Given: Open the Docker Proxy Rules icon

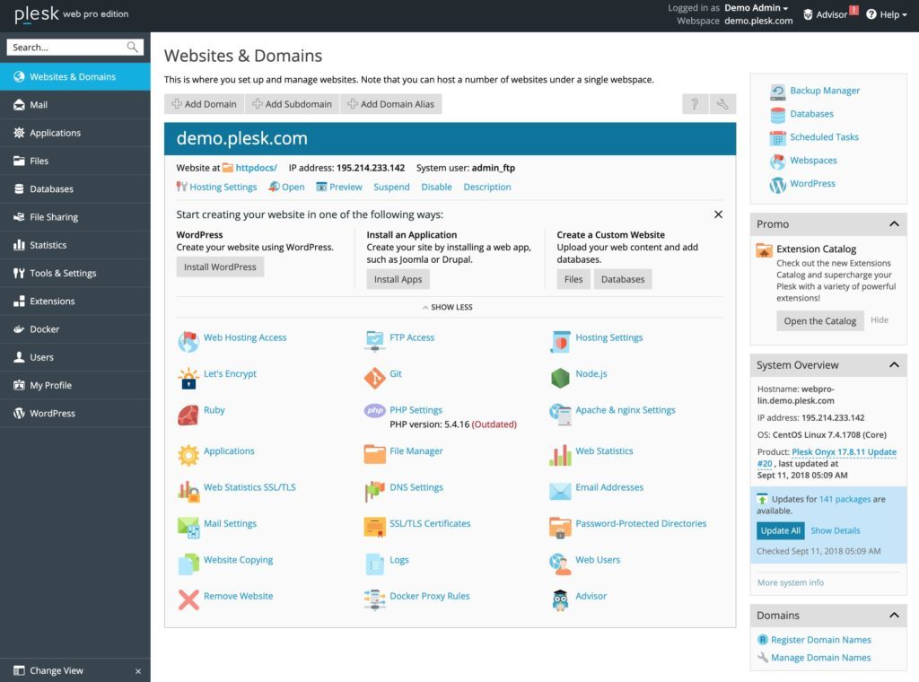Looking at the screenshot, I should tap(374, 600).
